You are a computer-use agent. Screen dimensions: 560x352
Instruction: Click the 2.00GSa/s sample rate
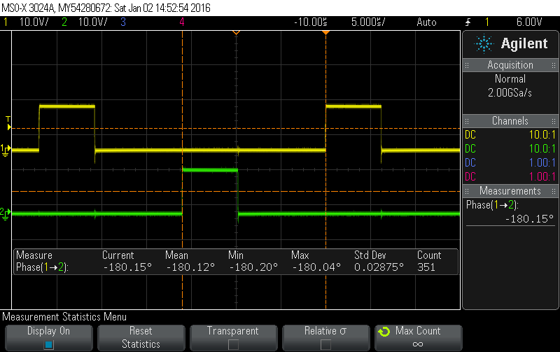pos(510,93)
